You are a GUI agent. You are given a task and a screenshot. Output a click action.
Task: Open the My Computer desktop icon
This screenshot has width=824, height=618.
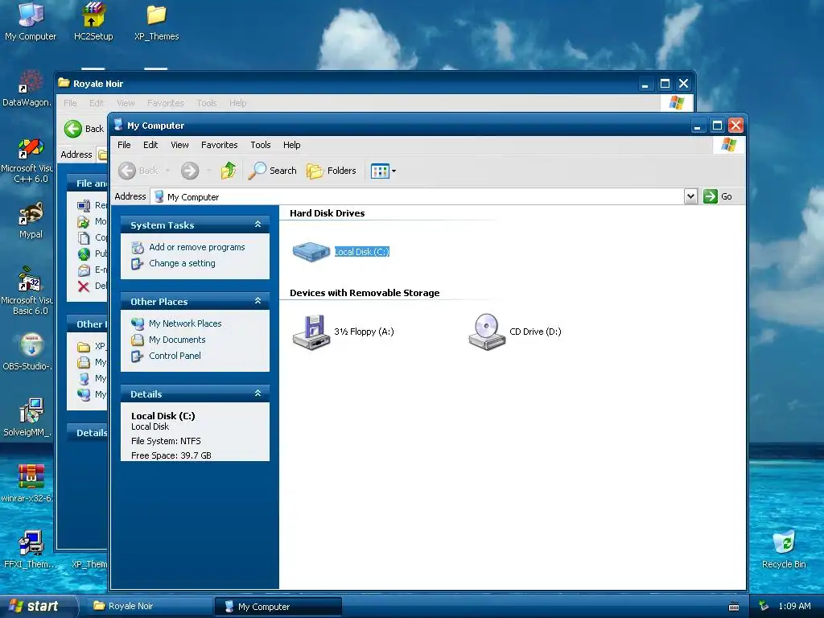pyautogui.click(x=31, y=21)
